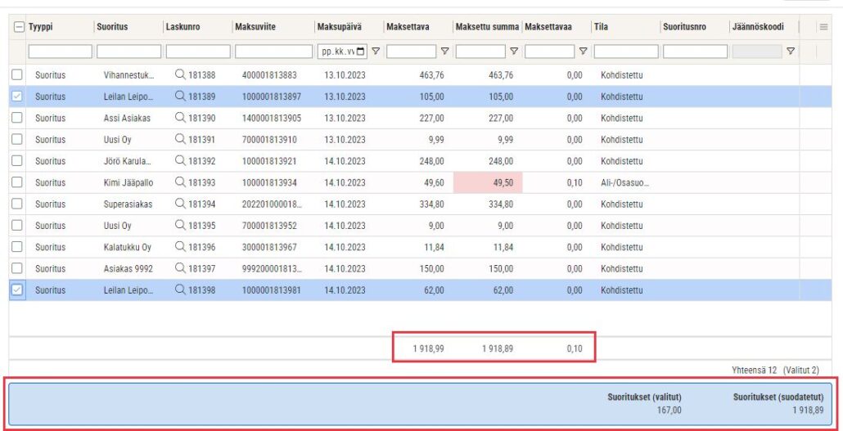Open the column menu hamburger icon

point(823,27)
